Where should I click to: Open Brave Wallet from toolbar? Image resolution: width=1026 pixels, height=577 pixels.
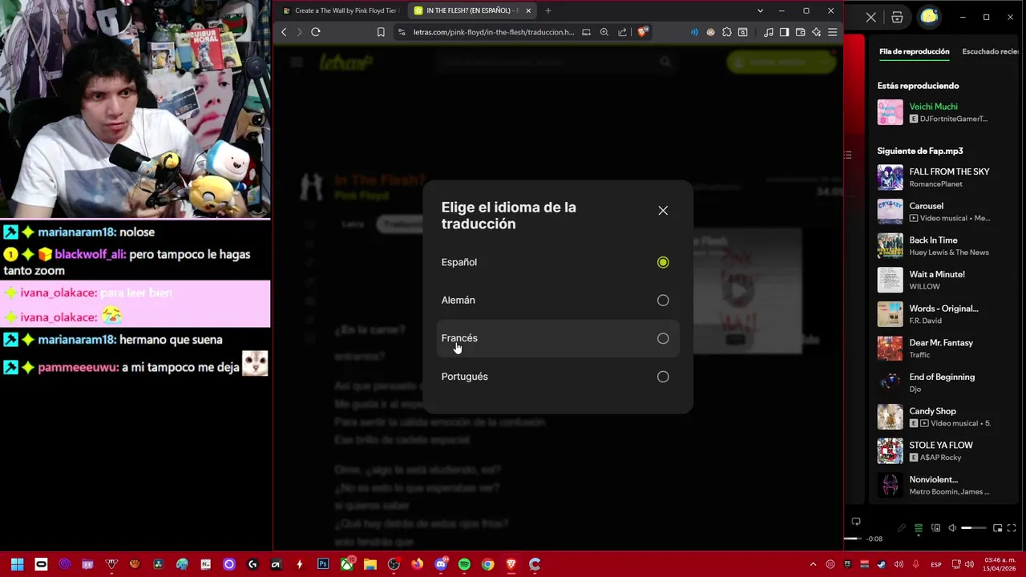(x=801, y=32)
